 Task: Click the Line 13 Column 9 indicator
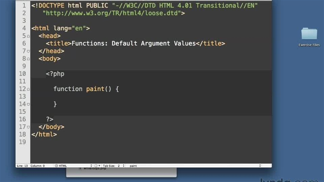[x=31, y=166]
